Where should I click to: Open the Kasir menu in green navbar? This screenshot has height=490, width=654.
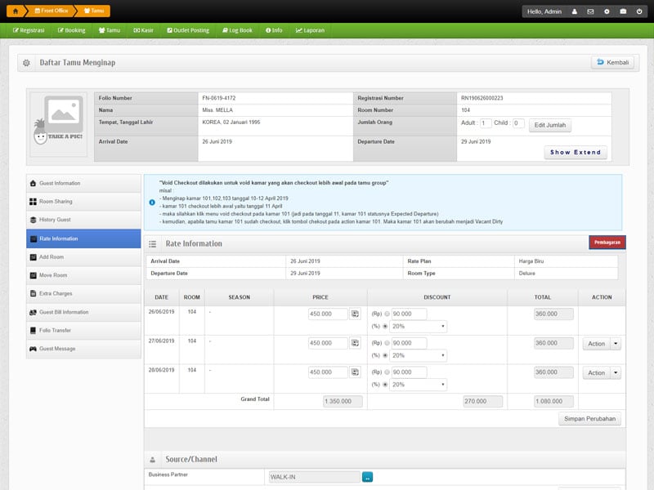[x=143, y=30]
